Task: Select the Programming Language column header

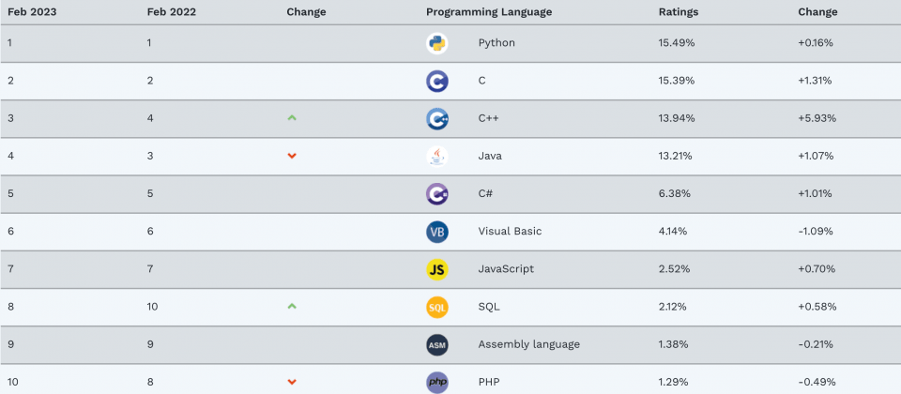Action: click(489, 12)
